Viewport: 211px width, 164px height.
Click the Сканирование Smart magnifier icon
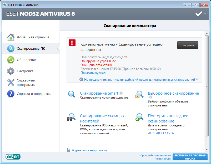[72, 95]
